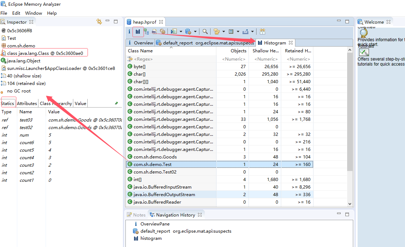This screenshot has height=247, width=405.
Task: Sort by the Class Name column header
Action: pyautogui.click(x=171, y=51)
